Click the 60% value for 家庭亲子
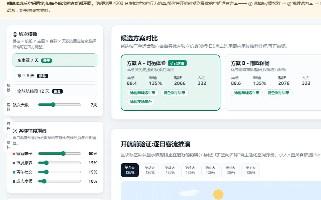This screenshot has height=200, width=321. [93, 154]
